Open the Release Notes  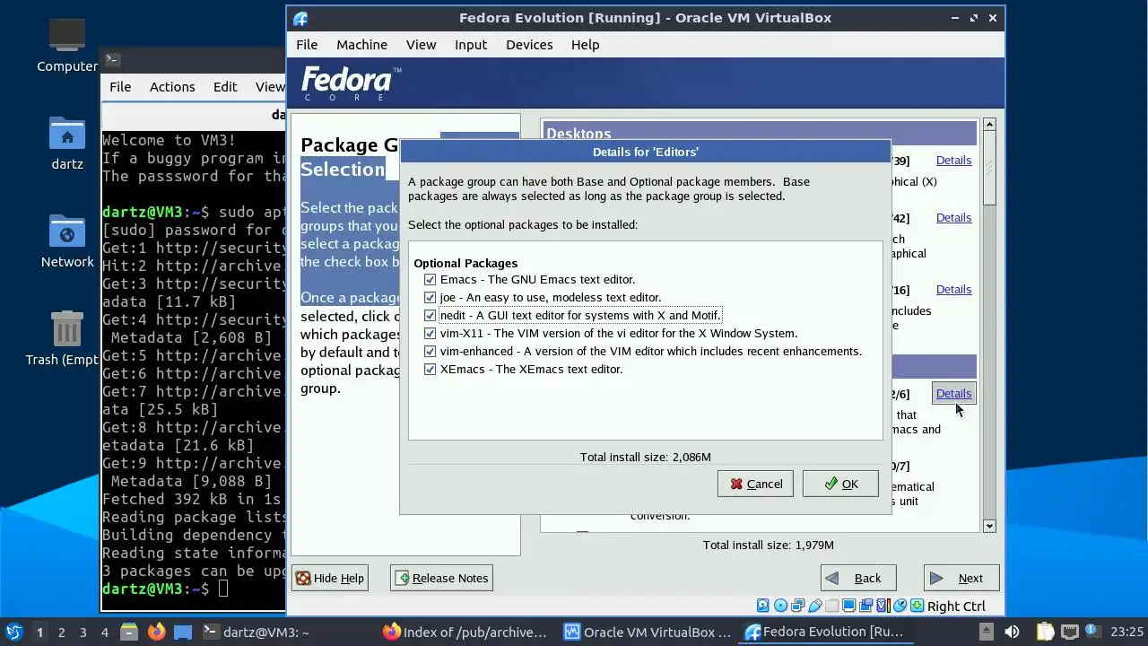[x=441, y=578]
